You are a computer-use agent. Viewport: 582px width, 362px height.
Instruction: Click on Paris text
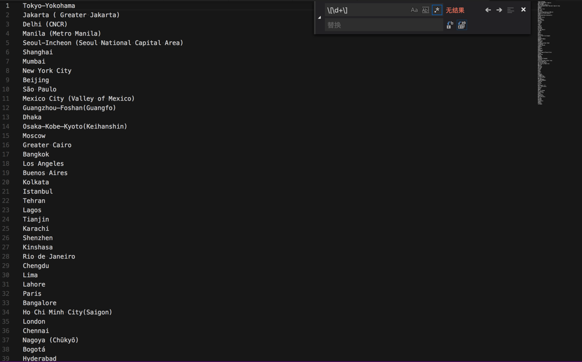(32, 293)
